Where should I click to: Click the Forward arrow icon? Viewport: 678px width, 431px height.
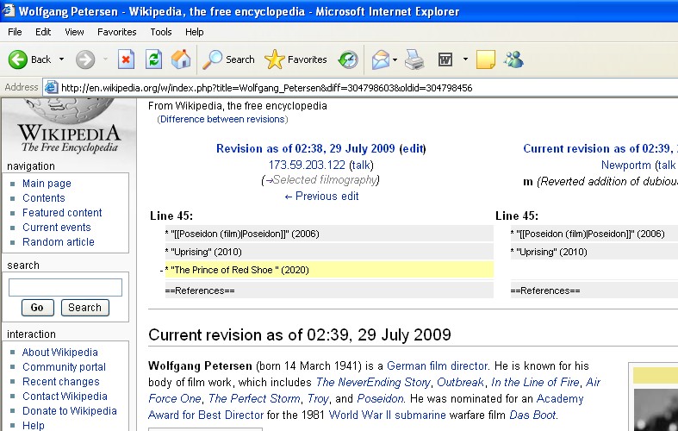pyautogui.click(x=85, y=59)
